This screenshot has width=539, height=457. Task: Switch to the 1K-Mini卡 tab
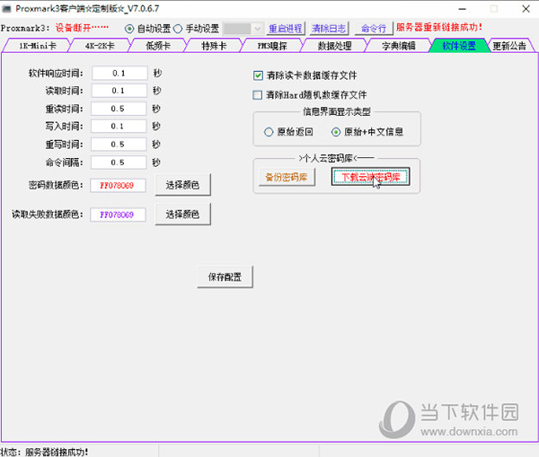click(37, 46)
